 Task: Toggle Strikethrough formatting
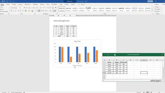click(x=19, y=11)
